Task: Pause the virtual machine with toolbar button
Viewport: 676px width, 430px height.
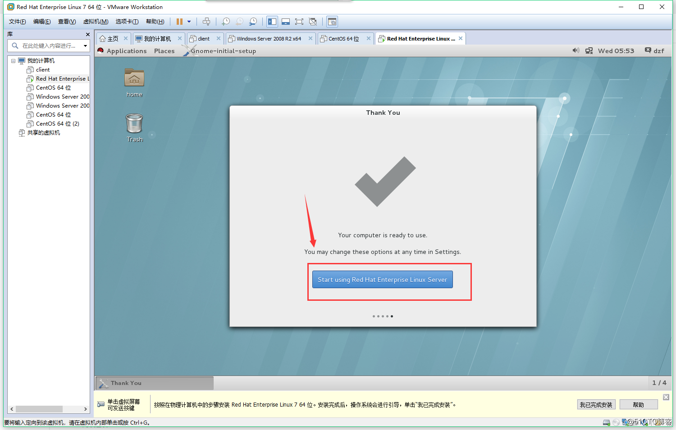Action: tap(179, 22)
